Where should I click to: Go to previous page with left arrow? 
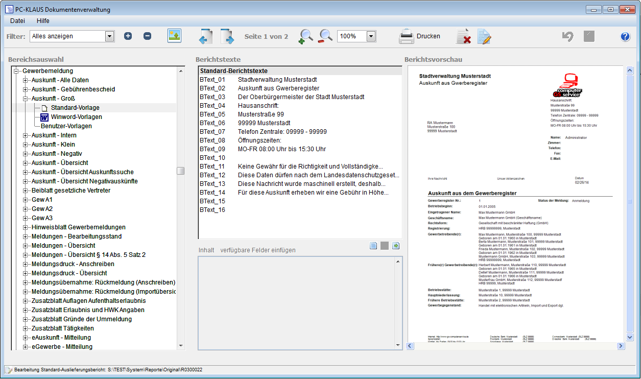(x=205, y=37)
